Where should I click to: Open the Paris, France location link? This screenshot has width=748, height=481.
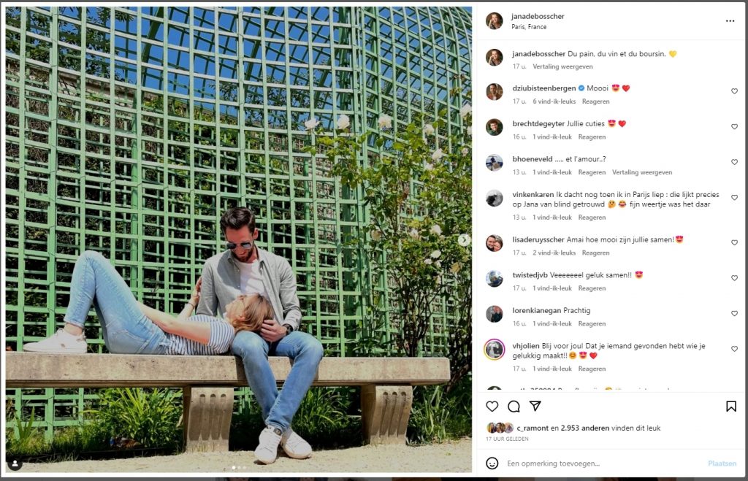pos(529,27)
